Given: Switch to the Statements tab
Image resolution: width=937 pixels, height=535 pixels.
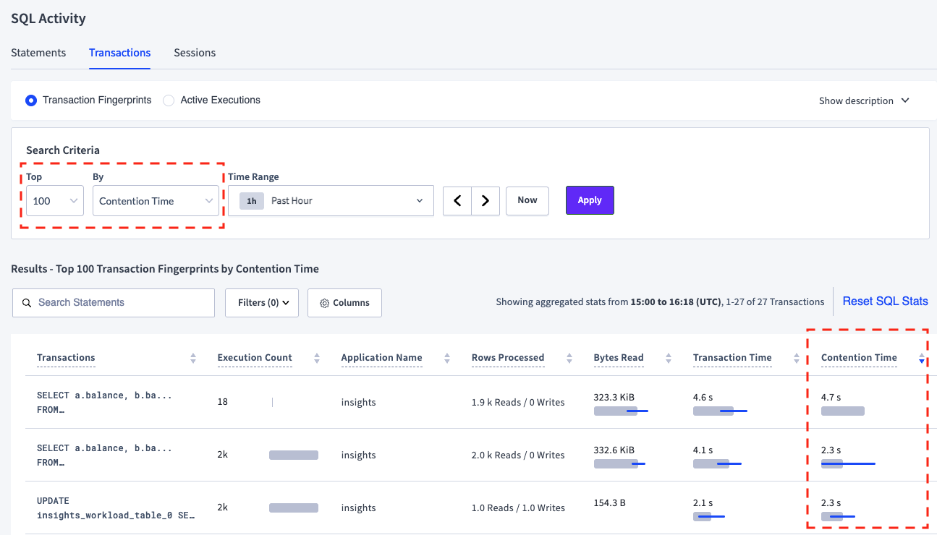Looking at the screenshot, I should [x=38, y=52].
